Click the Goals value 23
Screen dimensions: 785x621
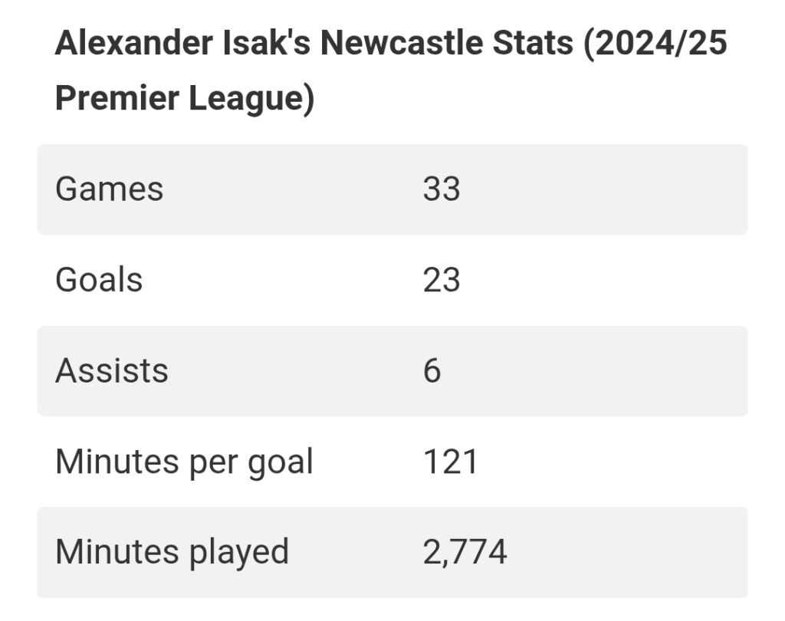point(442,280)
